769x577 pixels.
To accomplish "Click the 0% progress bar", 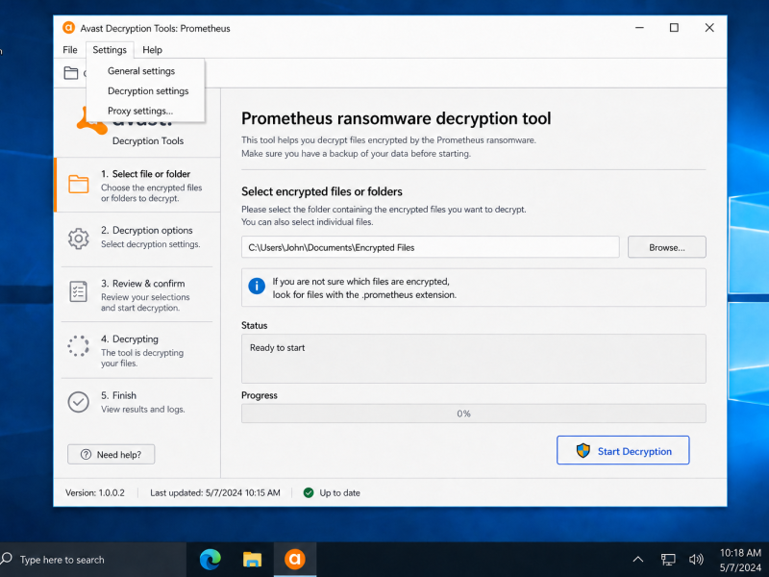I will click(473, 414).
